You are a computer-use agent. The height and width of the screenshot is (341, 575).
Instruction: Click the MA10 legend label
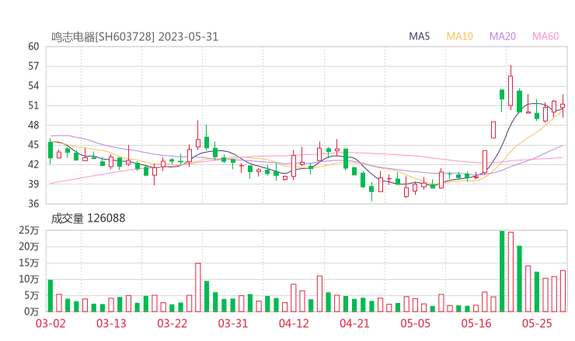(x=459, y=36)
